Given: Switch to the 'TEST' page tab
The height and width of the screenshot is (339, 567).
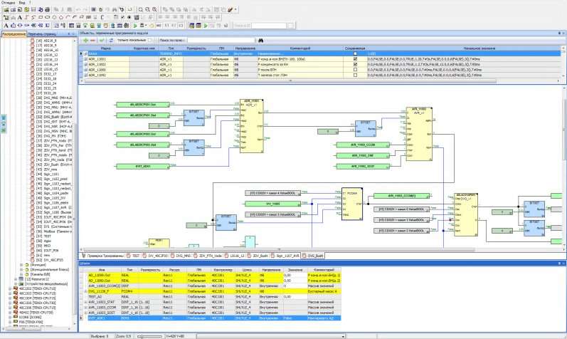Looking at the screenshot, I should 133,256.
